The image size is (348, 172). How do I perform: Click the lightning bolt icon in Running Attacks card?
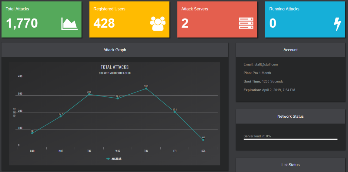click(337, 24)
